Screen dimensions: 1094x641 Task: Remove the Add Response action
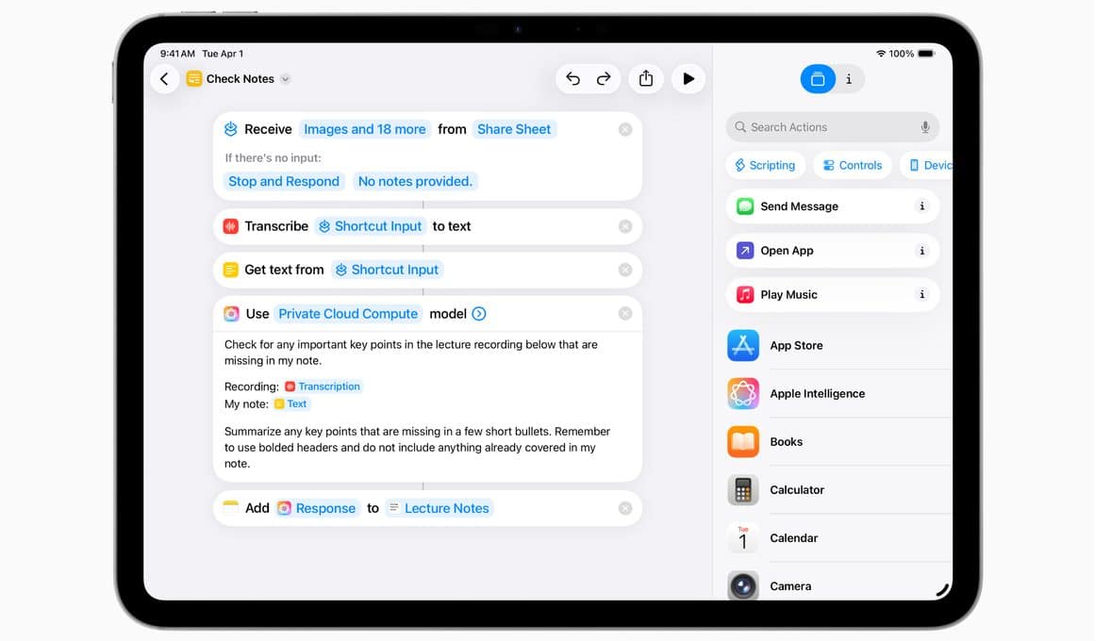(625, 508)
